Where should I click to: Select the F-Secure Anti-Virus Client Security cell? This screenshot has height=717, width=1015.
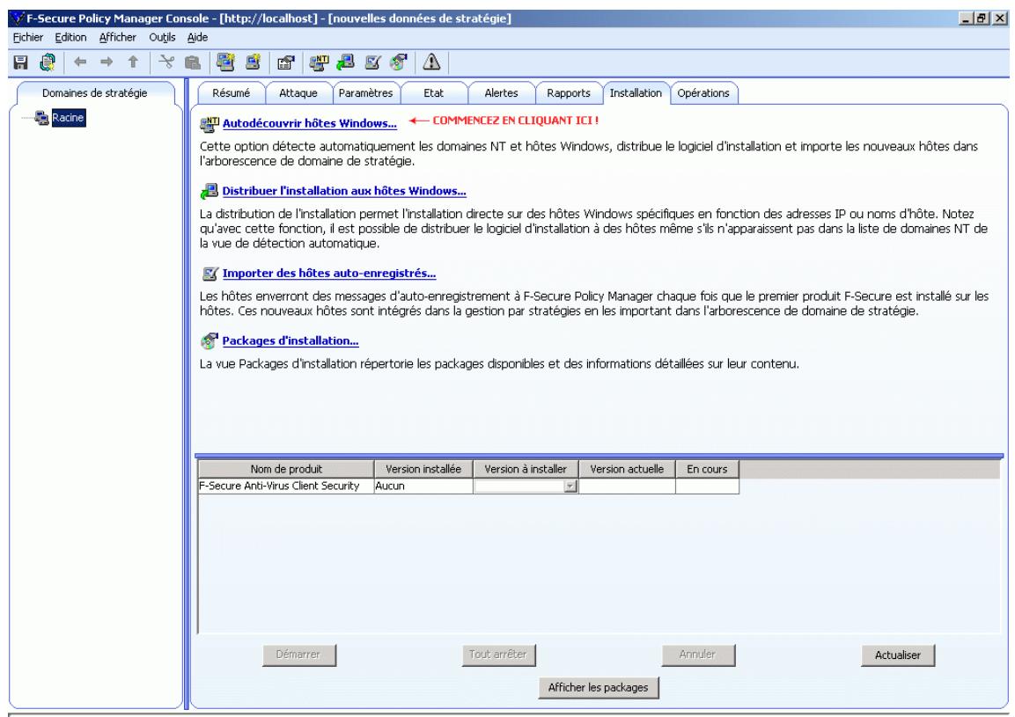point(286,486)
